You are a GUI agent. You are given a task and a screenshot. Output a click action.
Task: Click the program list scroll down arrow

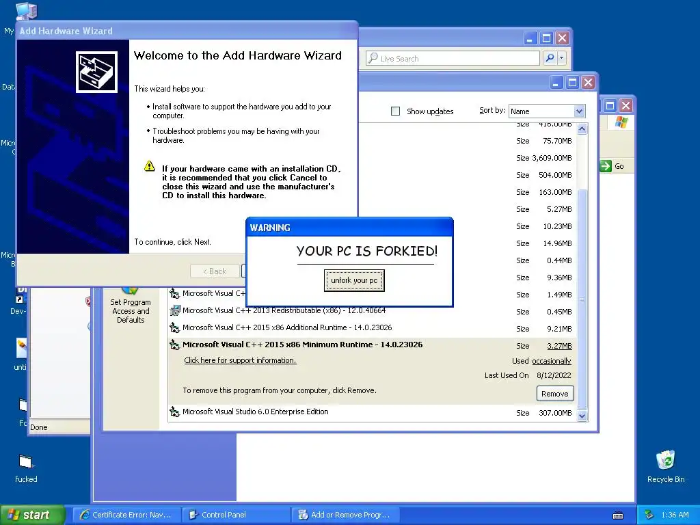pos(582,416)
